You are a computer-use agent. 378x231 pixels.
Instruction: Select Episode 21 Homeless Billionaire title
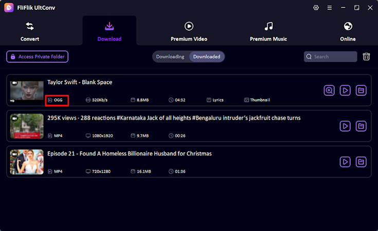pos(130,153)
